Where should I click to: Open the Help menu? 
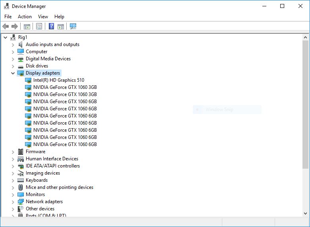59,17
